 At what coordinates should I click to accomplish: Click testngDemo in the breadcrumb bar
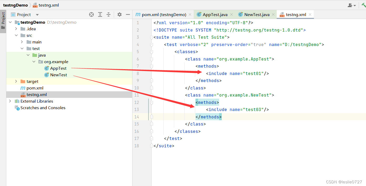click(16, 5)
